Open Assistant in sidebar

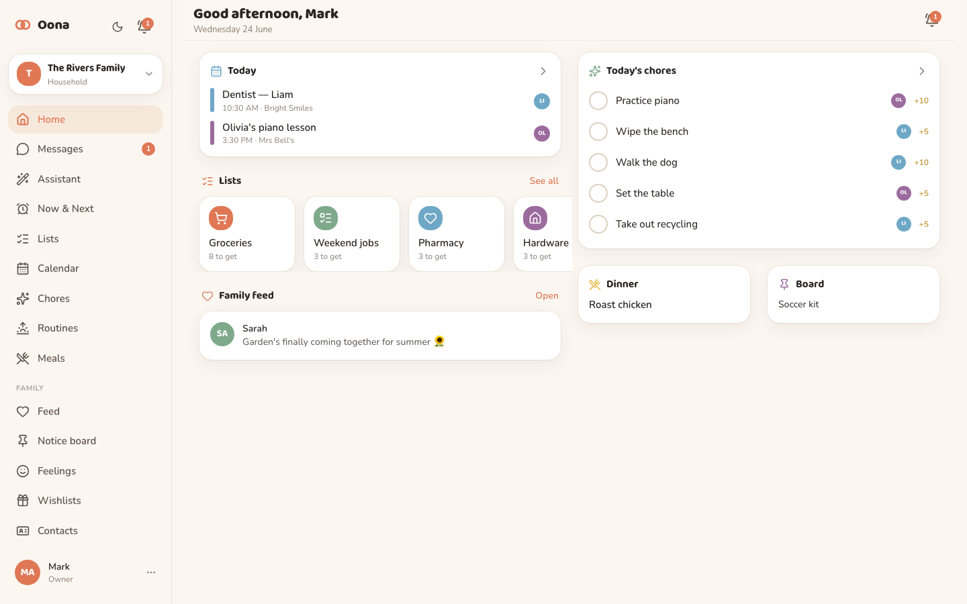coord(85,179)
